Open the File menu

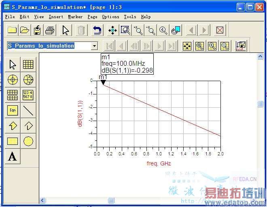(x=10, y=17)
